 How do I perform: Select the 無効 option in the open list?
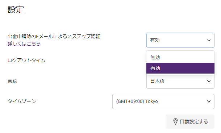pyautogui.click(x=180, y=57)
